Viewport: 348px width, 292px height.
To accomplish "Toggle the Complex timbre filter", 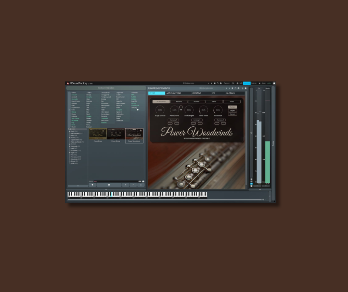I will [89, 97].
